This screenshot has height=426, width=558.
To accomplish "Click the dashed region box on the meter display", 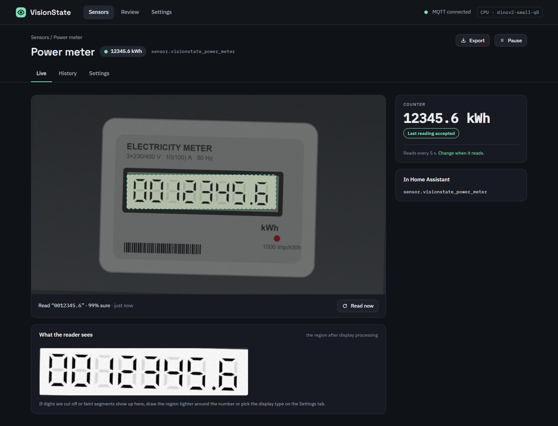I will pos(201,192).
